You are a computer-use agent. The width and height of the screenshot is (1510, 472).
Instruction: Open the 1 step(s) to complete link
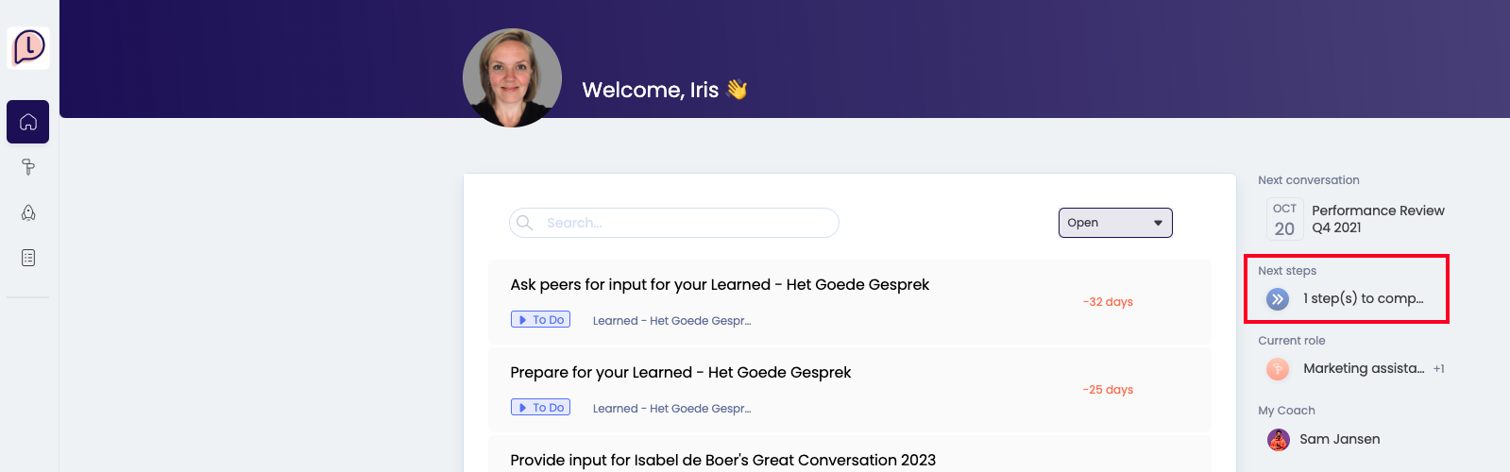point(1363,298)
